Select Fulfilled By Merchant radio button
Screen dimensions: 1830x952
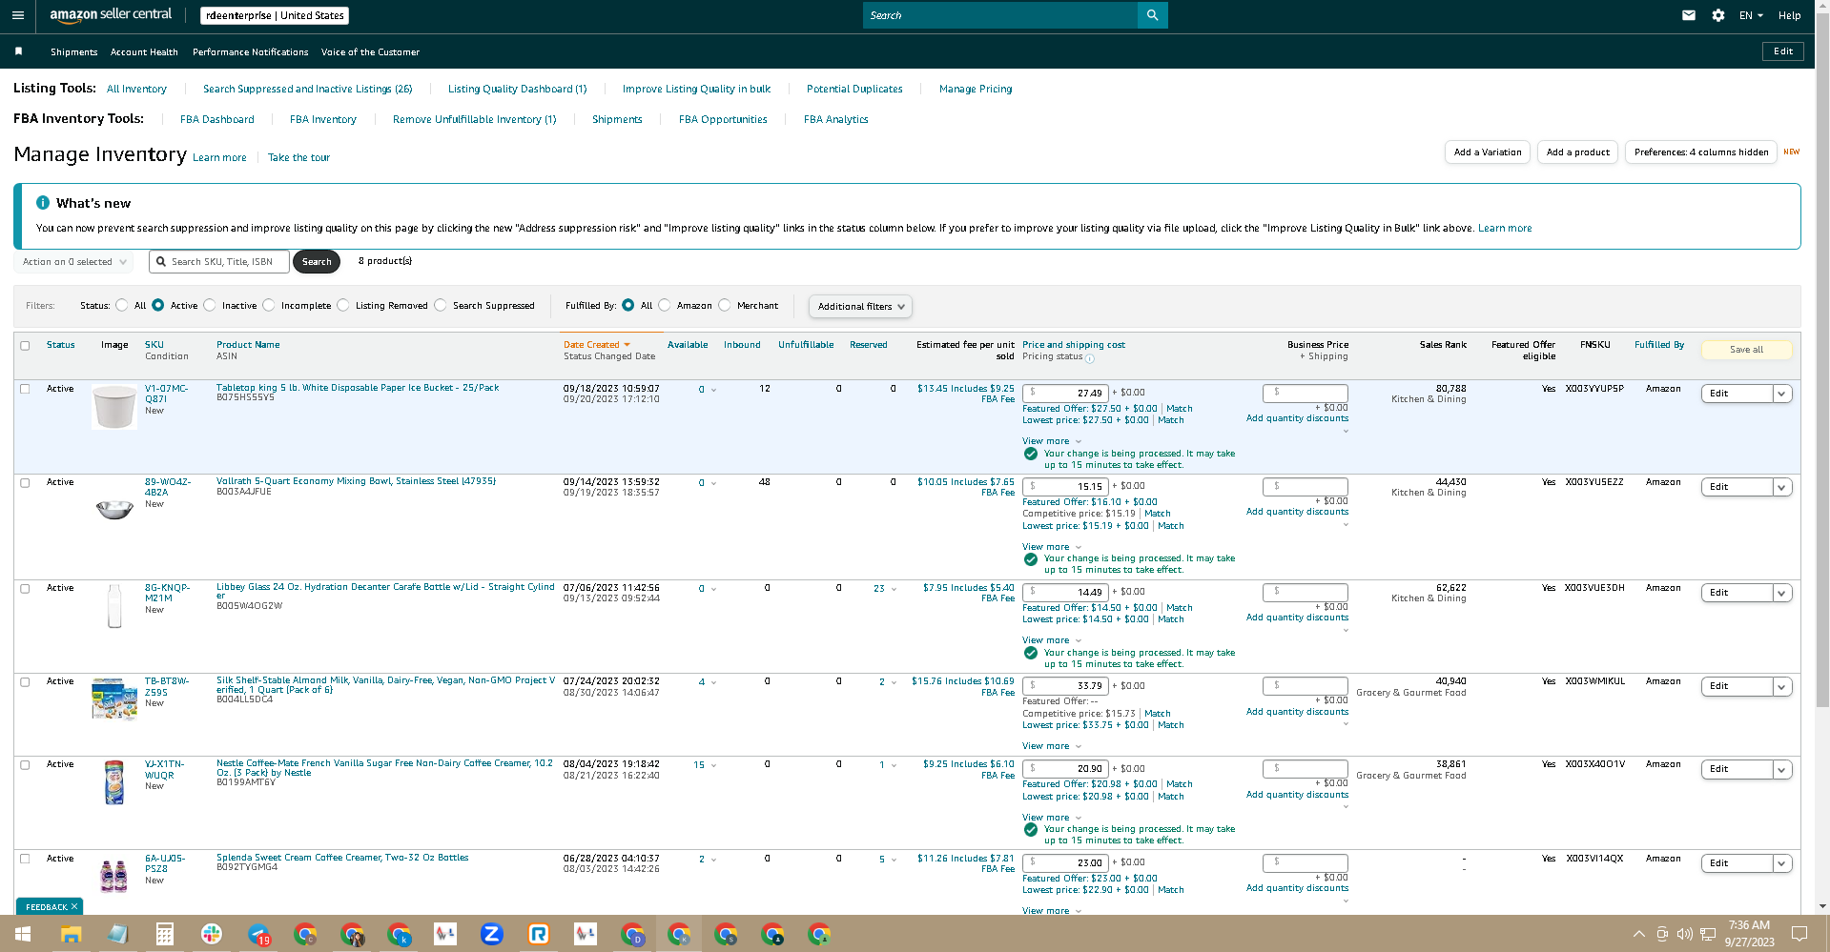coord(725,306)
